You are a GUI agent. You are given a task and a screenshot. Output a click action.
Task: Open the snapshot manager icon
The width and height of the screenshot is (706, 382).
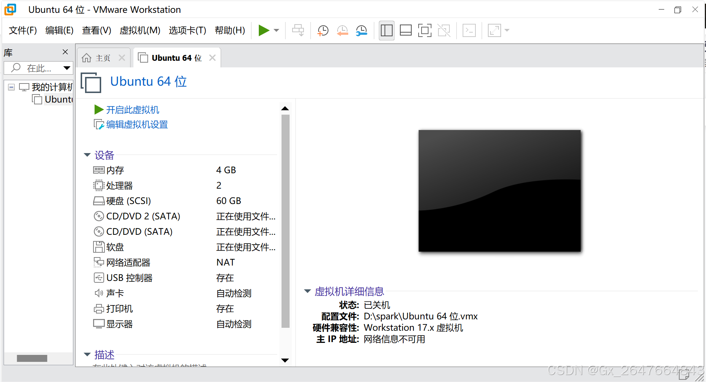361,30
